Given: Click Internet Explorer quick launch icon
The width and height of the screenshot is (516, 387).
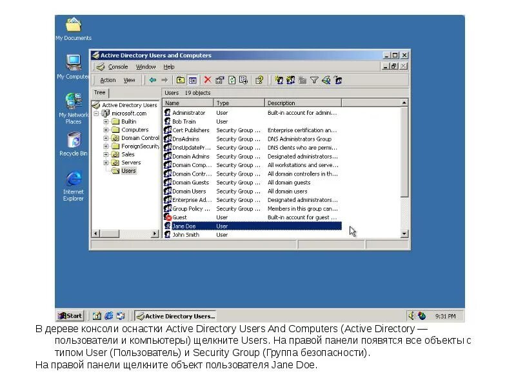Looking at the screenshot, I should tap(108, 316).
